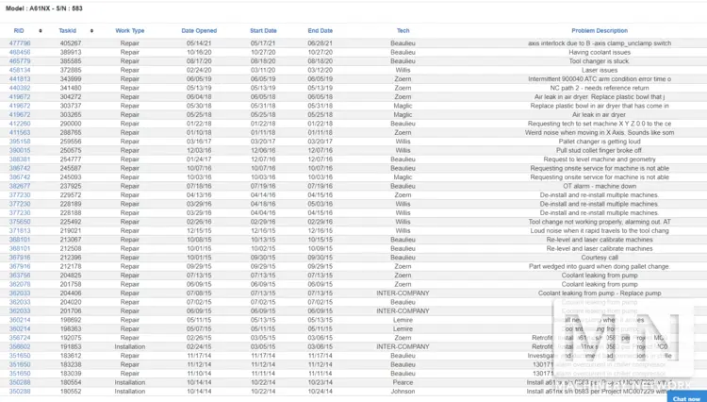Open RID 368101 link for task 213067
Screen dimensions: 707x402
point(20,240)
